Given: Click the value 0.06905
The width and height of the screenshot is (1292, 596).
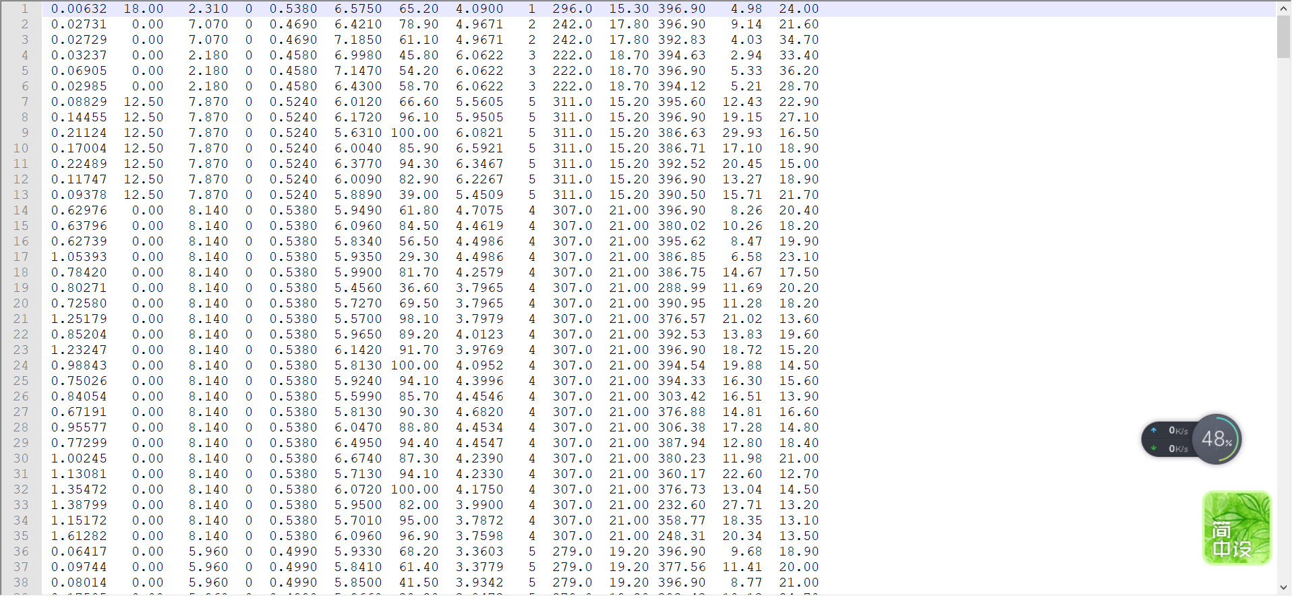Looking at the screenshot, I should tap(79, 71).
